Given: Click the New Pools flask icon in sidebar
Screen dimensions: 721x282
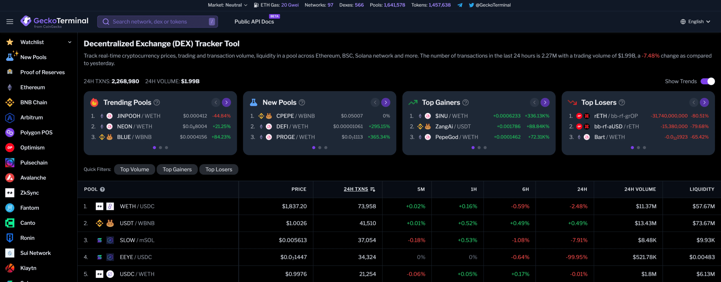Looking at the screenshot, I should (x=10, y=57).
